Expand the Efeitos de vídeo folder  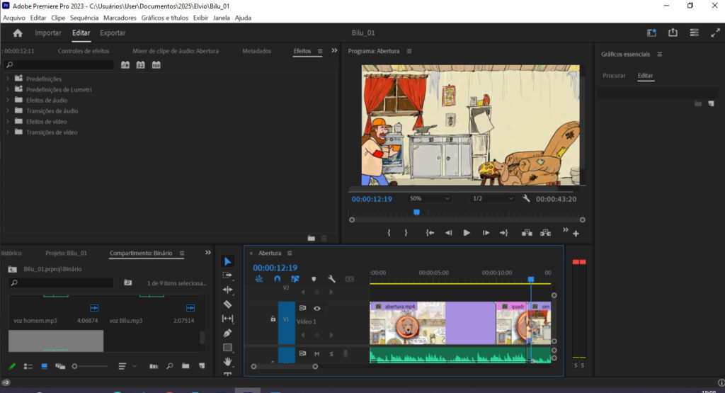(x=8, y=122)
